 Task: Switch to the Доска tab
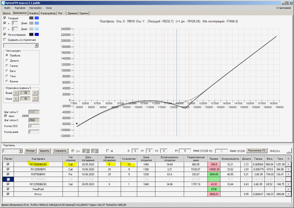(6, 13)
